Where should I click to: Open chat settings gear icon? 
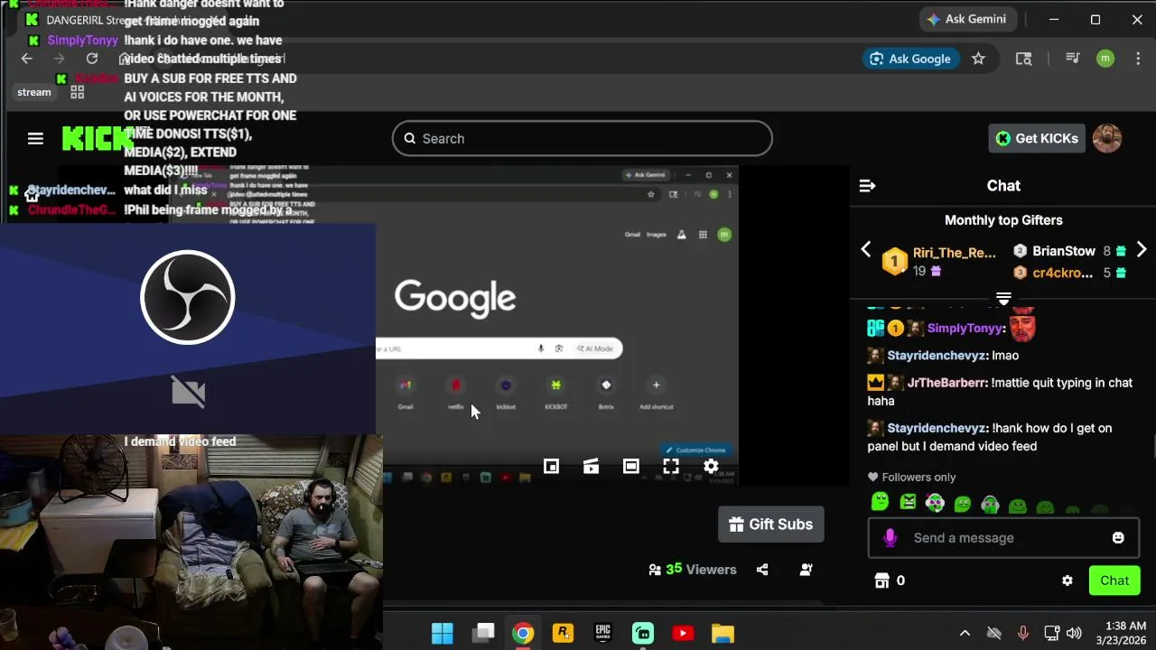[x=1067, y=580]
